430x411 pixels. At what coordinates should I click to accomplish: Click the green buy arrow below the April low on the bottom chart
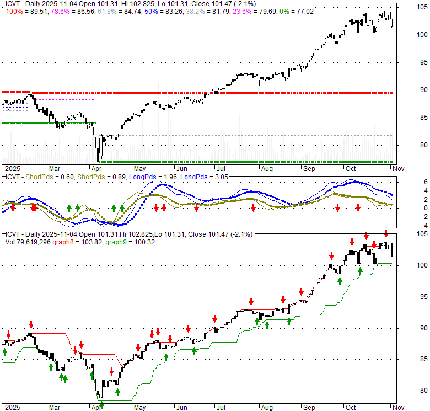coord(101,405)
